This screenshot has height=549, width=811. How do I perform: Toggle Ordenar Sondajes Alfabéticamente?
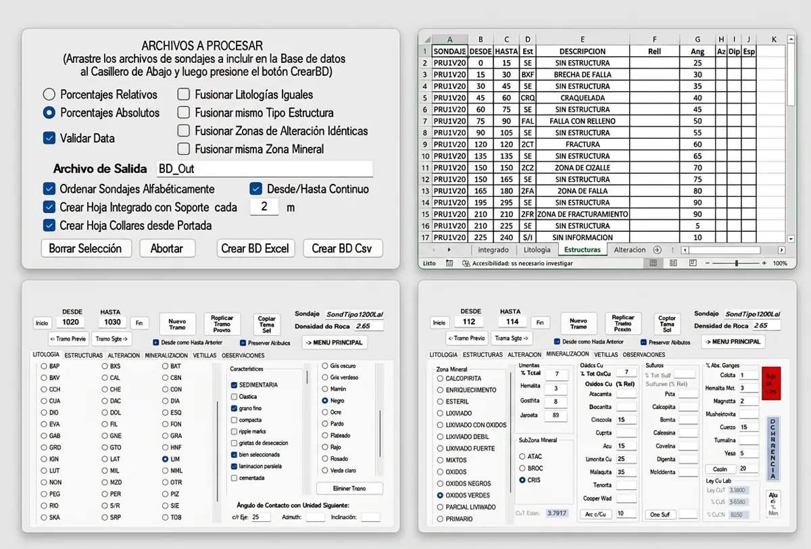49,189
